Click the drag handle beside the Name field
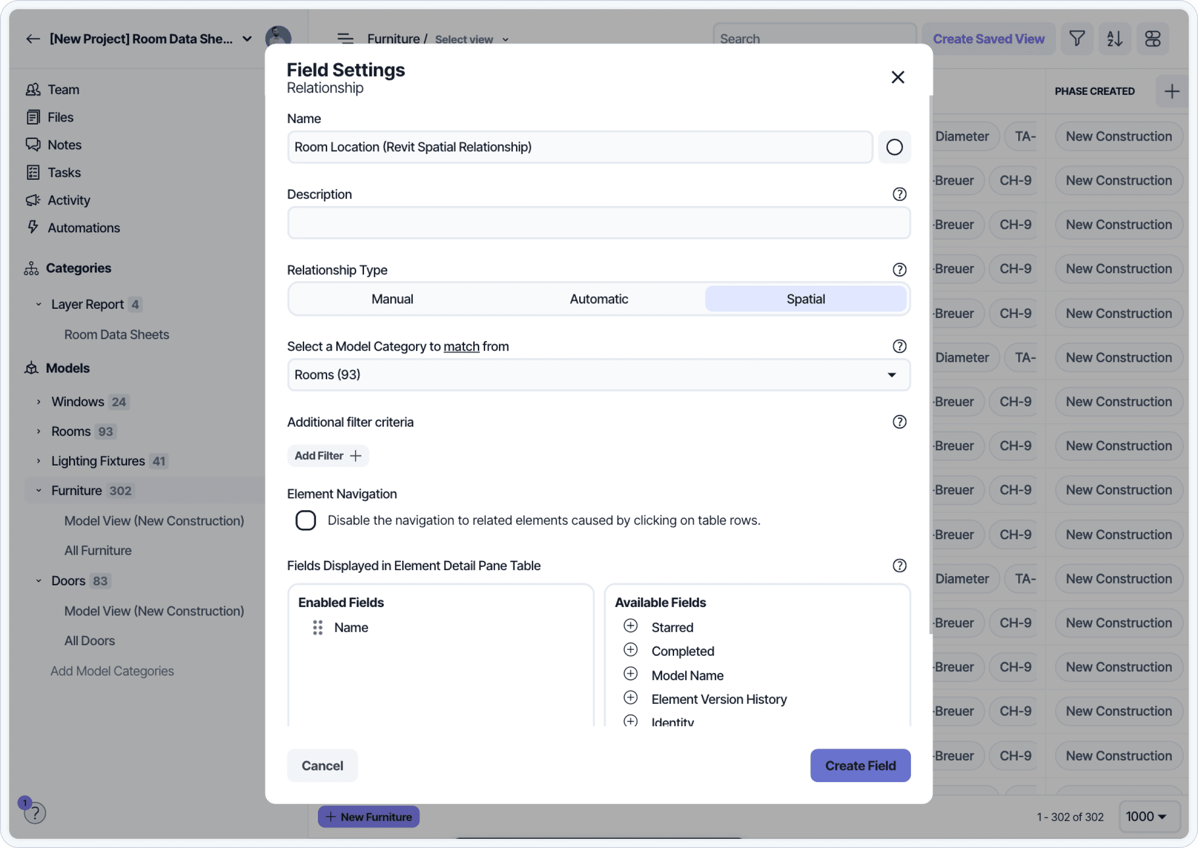The width and height of the screenshot is (1198, 848). click(x=317, y=628)
